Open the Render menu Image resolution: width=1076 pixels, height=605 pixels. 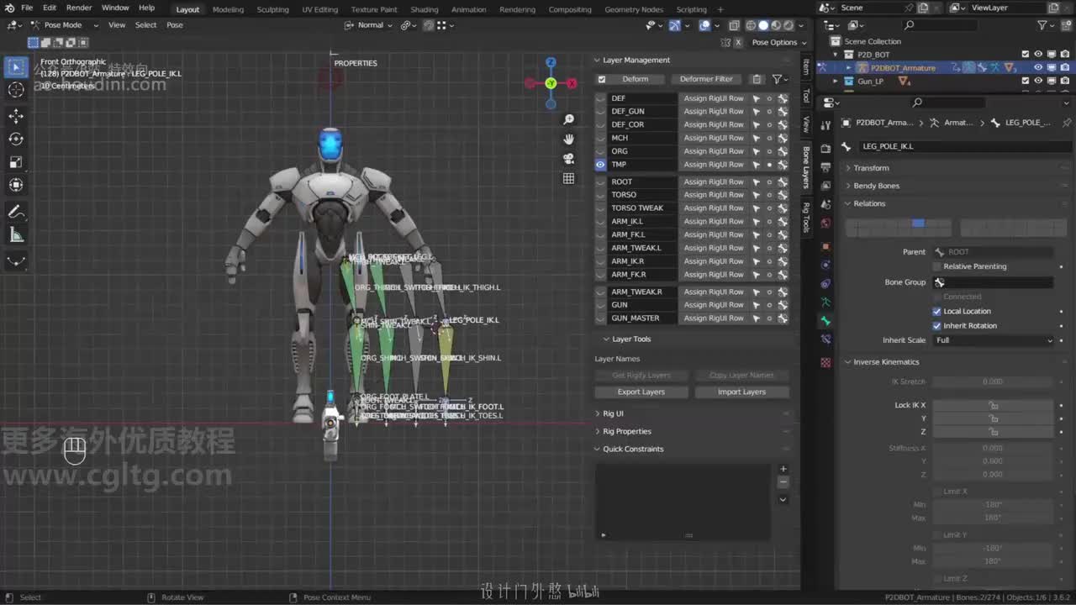[x=79, y=8]
